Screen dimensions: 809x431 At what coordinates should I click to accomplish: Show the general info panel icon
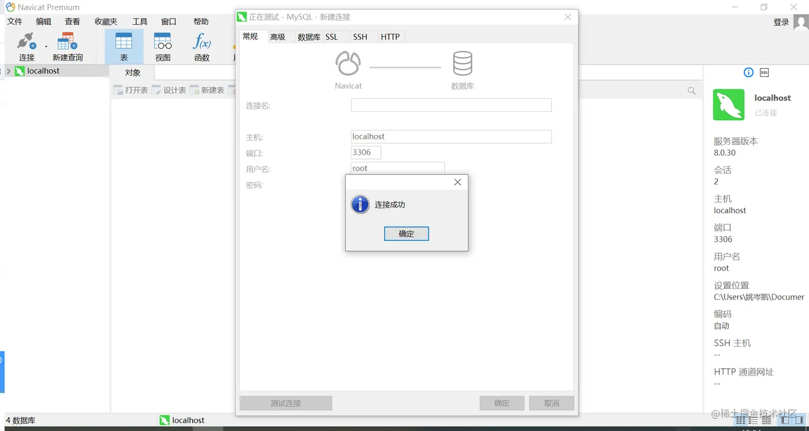749,73
